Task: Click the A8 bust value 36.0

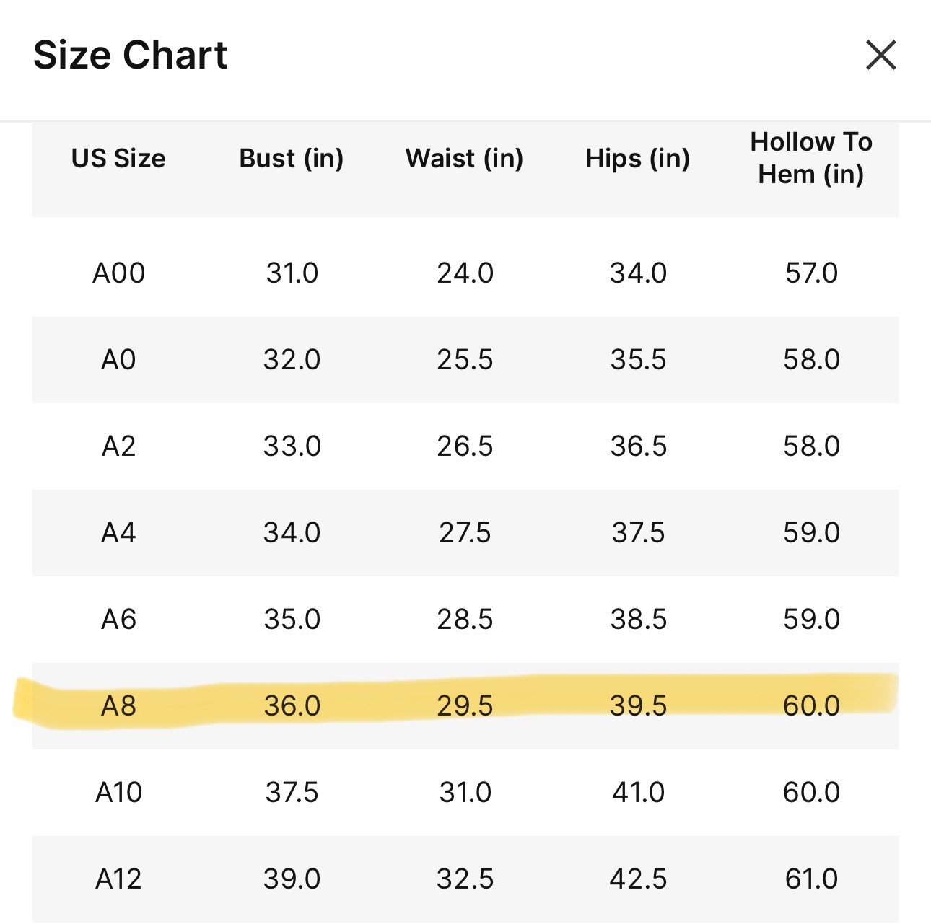Action: pos(292,706)
